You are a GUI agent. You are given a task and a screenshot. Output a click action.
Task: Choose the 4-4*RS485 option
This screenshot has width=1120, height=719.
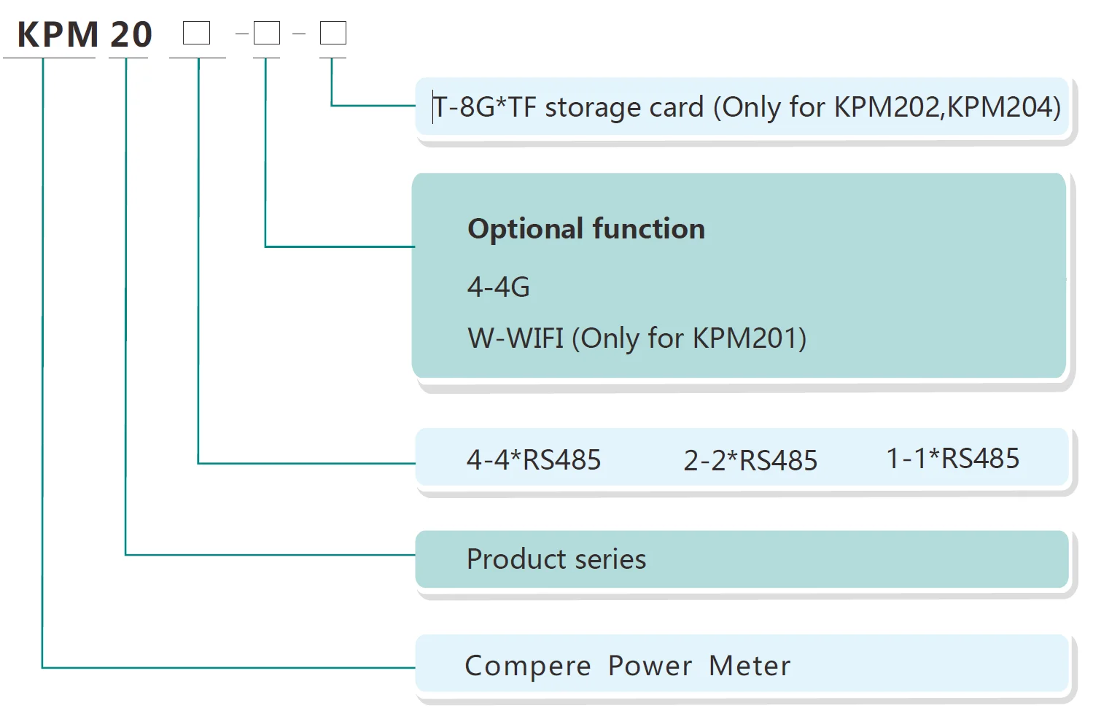(x=534, y=460)
